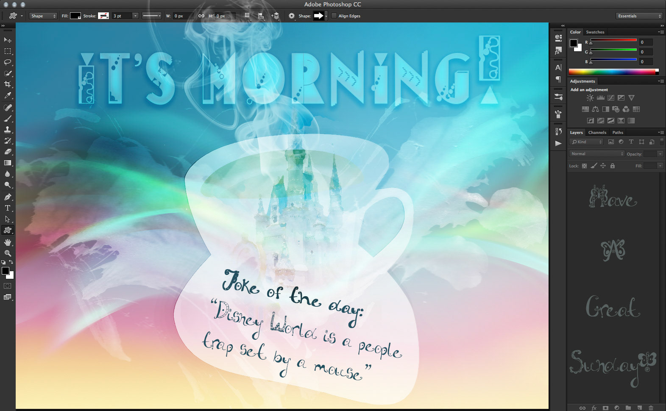Switch to the Channels tab
The height and width of the screenshot is (411, 666).
pyautogui.click(x=597, y=133)
